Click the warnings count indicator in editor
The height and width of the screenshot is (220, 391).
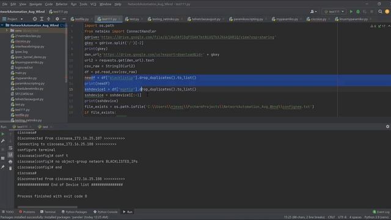(x=373, y=26)
